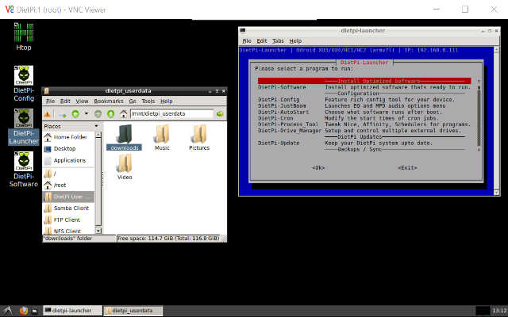Select Desktop in Places sidebar

pyautogui.click(x=69, y=149)
